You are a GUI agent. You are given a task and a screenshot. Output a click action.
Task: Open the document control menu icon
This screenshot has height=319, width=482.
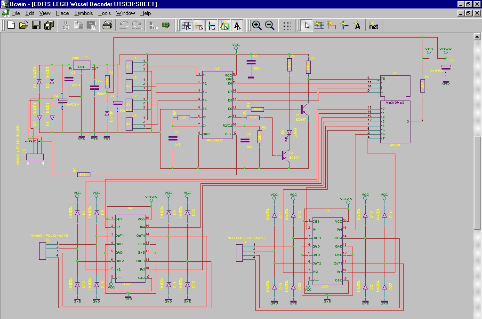click(5, 13)
